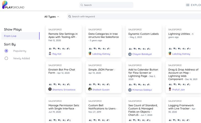Open the Lightning Utilities play
Screen dimensions: 201x123
pos(179,34)
